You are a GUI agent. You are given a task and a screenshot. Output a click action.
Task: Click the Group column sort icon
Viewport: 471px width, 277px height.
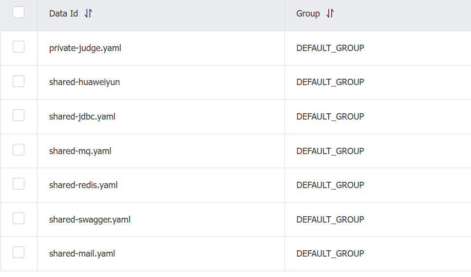point(330,14)
